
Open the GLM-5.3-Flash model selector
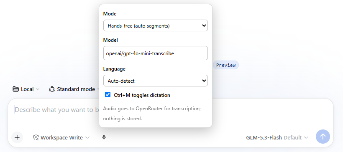[277, 137]
